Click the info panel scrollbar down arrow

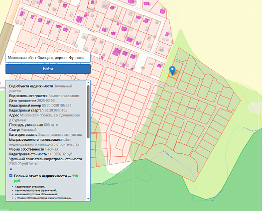pos(88,199)
